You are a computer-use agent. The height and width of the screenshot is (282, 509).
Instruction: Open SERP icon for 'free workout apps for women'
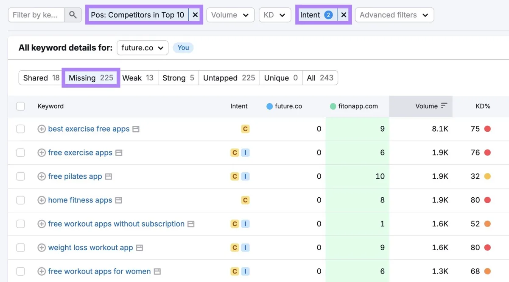pos(157,271)
